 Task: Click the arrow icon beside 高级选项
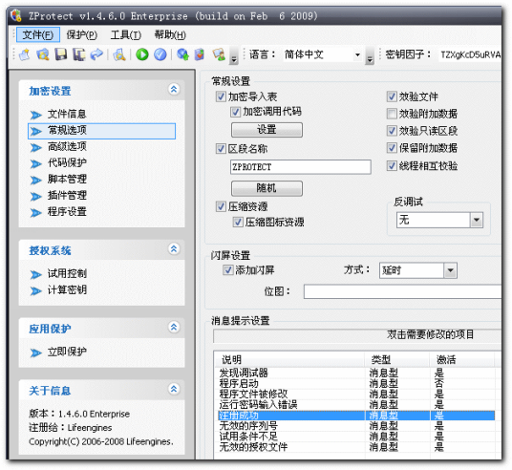click(36, 148)
